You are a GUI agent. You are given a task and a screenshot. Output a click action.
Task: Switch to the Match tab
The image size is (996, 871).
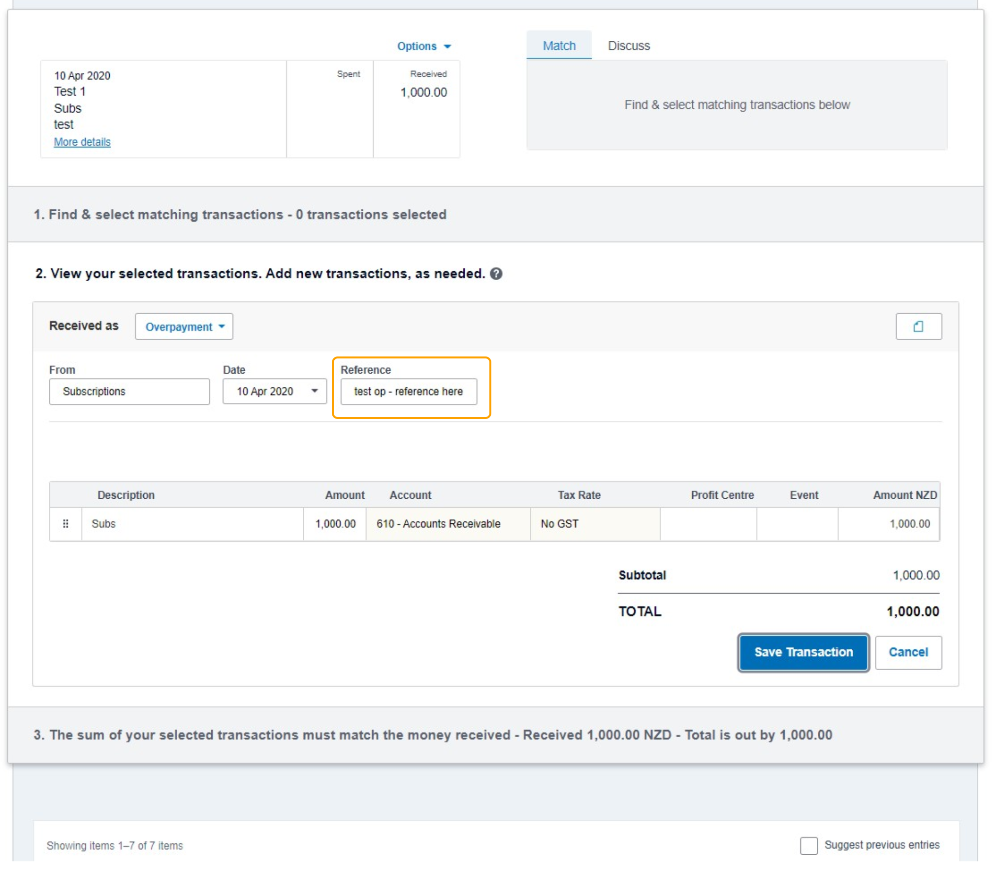coord(559,46)
